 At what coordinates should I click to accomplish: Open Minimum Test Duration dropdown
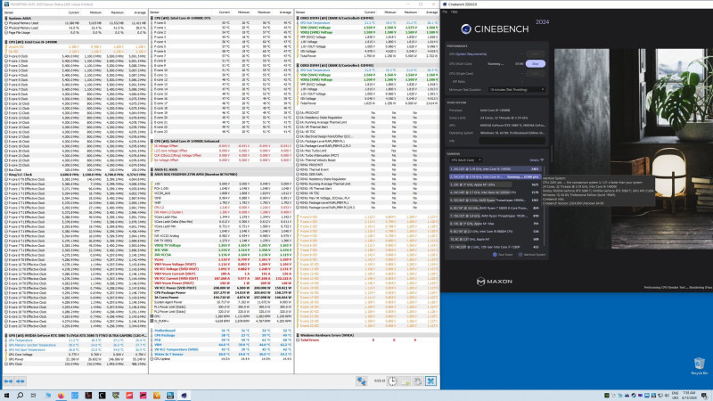[517, 90]
